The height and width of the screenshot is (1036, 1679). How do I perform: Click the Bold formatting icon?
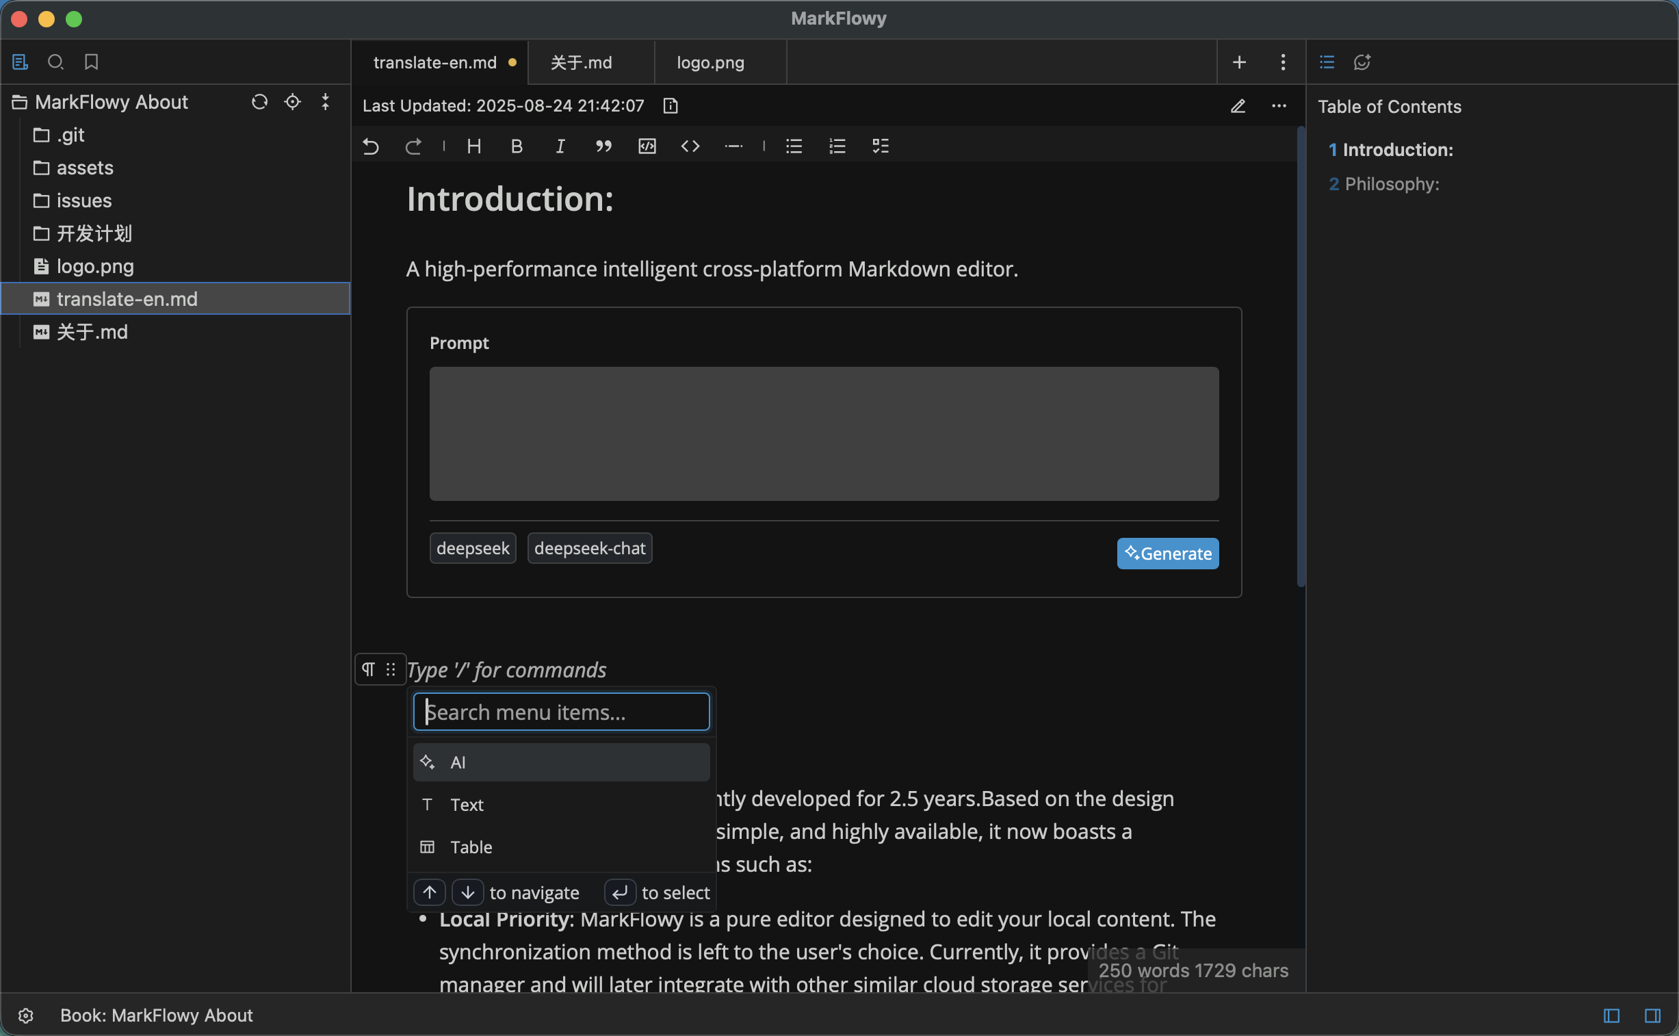pyautogui.click(x=517, y=146)
